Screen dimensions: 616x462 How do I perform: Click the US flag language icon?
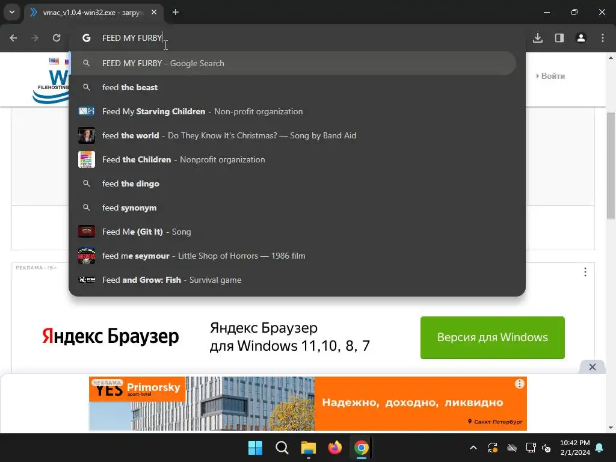[54, 61]
